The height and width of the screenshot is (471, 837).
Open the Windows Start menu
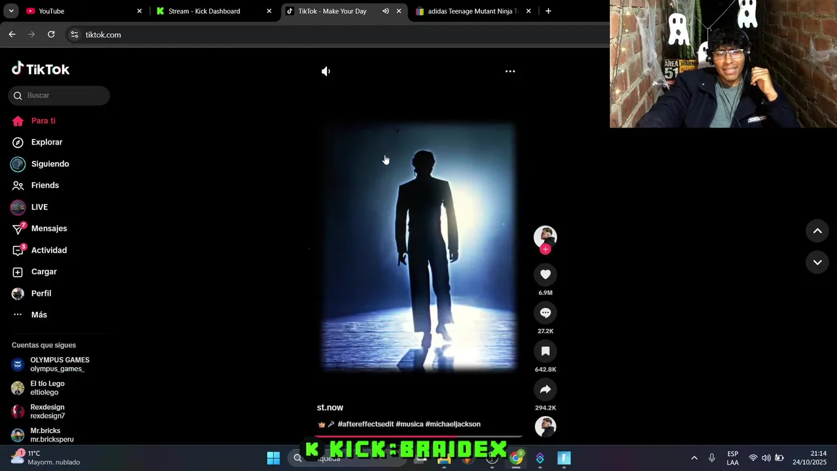pyautogui.click(x=273, y=458)
